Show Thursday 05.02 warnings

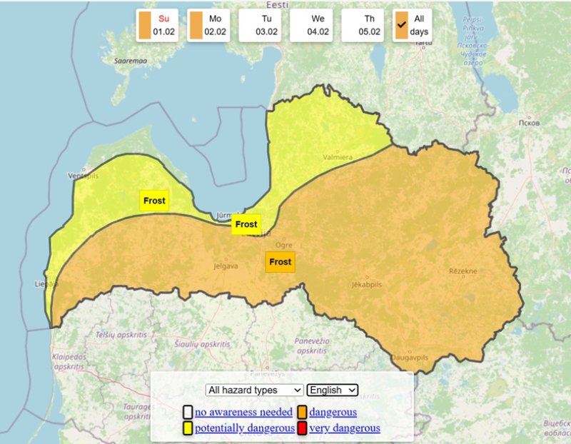(362, 25)
